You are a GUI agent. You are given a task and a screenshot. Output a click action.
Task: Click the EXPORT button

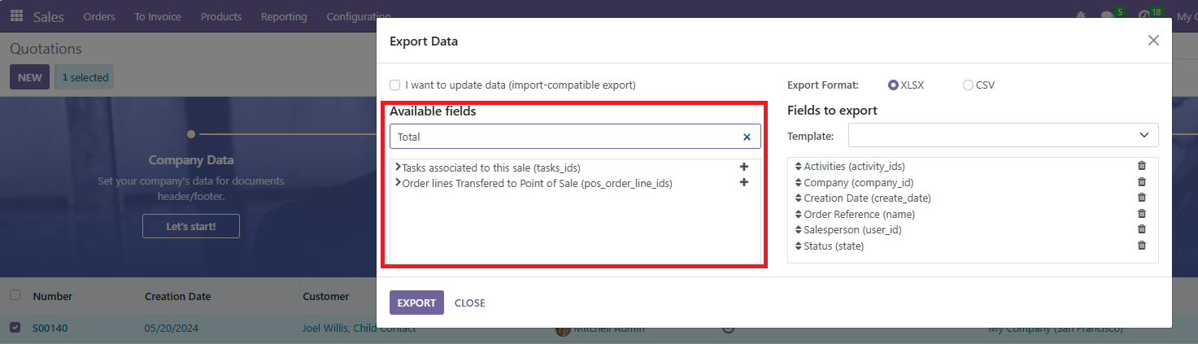[416, 303]
